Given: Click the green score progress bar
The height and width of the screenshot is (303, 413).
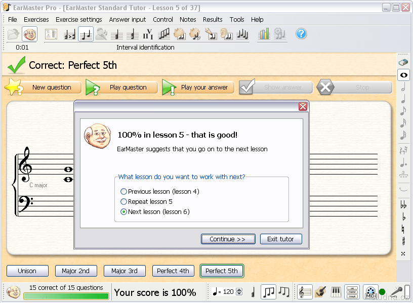Looking at the screenshot, I should tap(65, 296).
